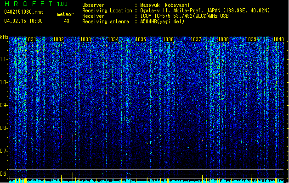This screenshot has height=183, width=289.
Task: Select observer name Masayuki Kobayashi
Action: click(165, 5)
